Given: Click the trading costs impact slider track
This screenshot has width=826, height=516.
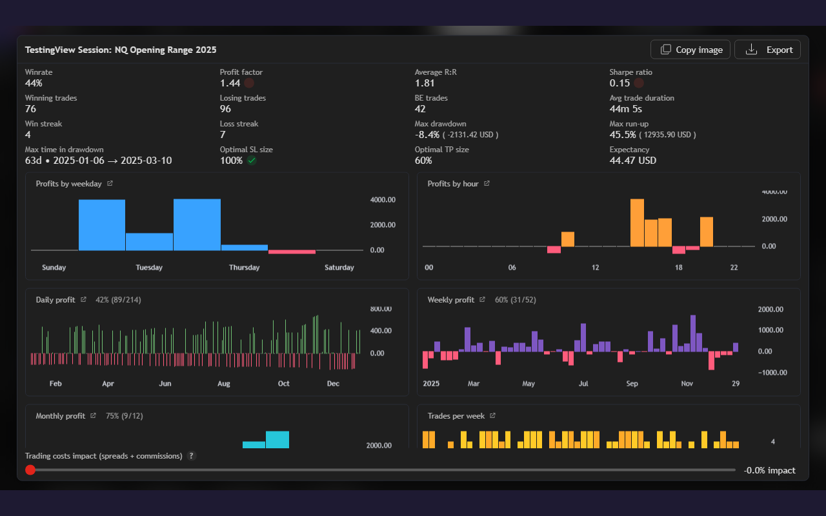Looking at the screenshot, I should point(381,470).
